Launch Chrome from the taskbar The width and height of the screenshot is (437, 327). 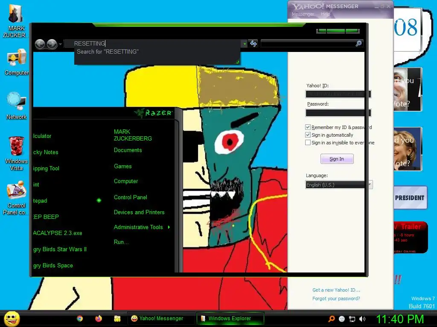point(80,318)
